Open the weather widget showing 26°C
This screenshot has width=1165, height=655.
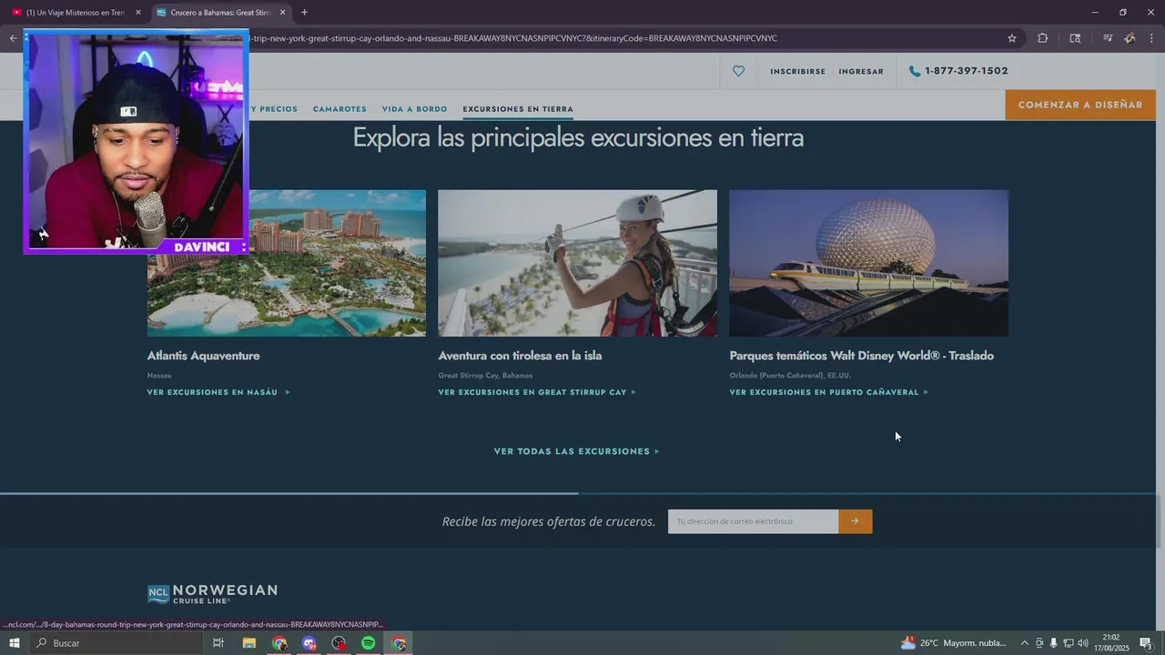tap(953, 643)
